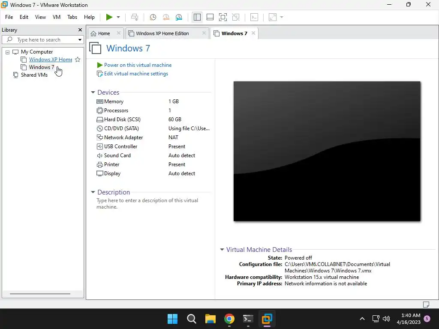Enter full screen mode icon
Image resolution: width=439 pixels, height=329 pixels.
click(x=223, y=17)
